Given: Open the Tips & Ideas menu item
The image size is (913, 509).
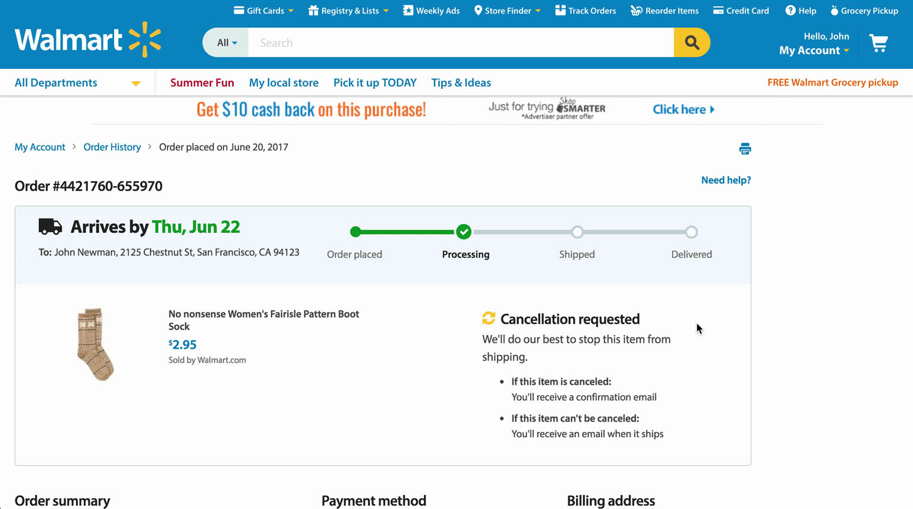Looking at the screenshot, I should [461, 83].
